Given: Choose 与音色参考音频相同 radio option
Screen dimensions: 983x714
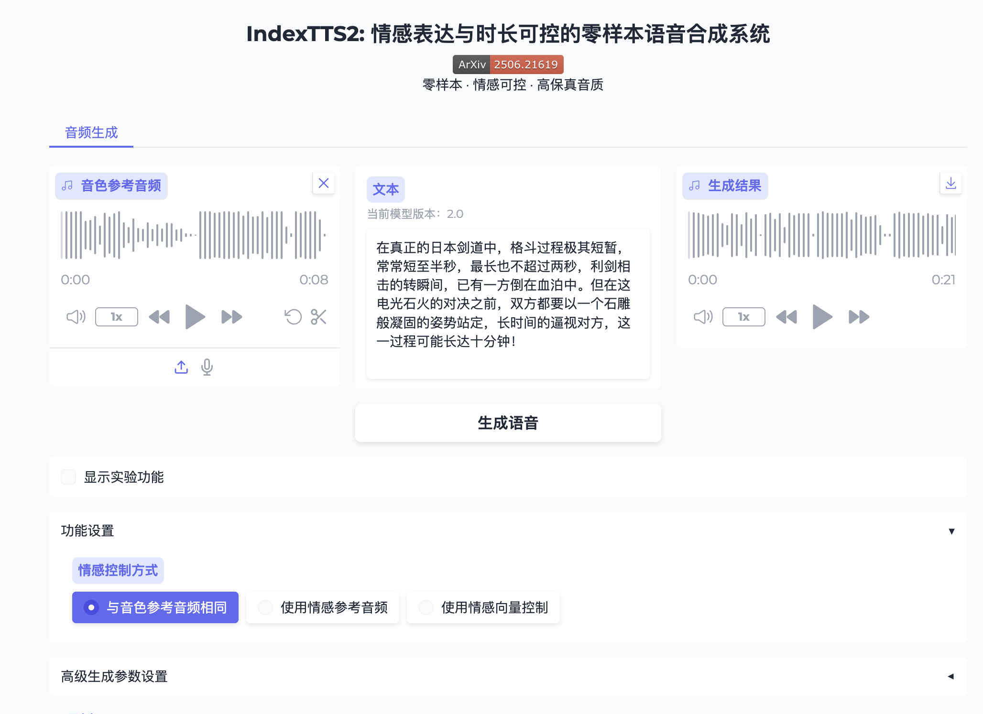Looking at the screenshot, I should click(x=91, y=607).
